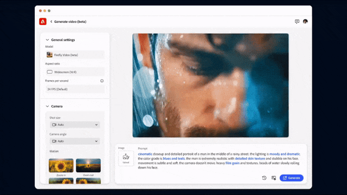Click the Frames per second info icon
The height and width of the screenshot is (195, 347).
[x=102, y=81]
